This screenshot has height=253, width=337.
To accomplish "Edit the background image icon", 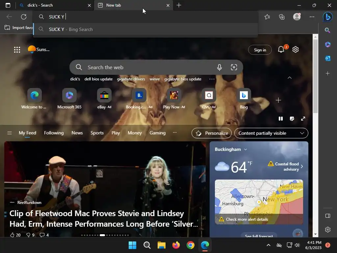I will pos(292,119).
